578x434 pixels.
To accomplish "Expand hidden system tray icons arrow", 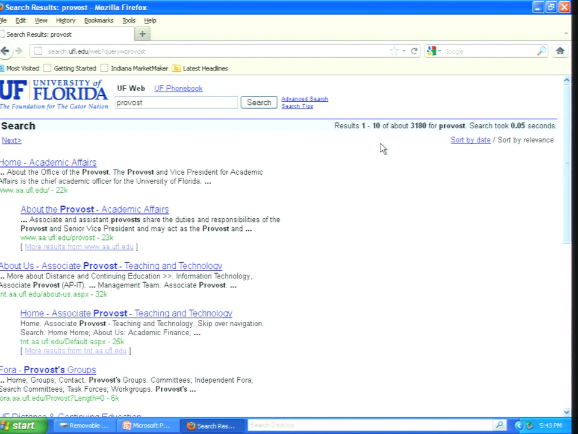I will click(x=518, y=426).
